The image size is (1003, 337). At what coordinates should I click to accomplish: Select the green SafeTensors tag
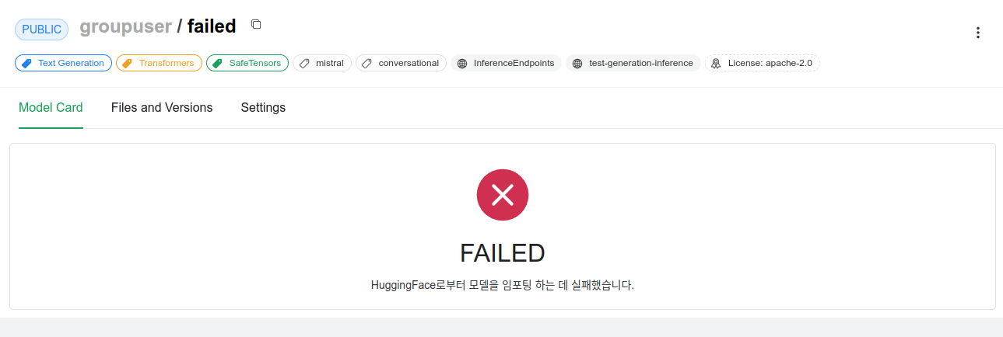pos(247,63)
